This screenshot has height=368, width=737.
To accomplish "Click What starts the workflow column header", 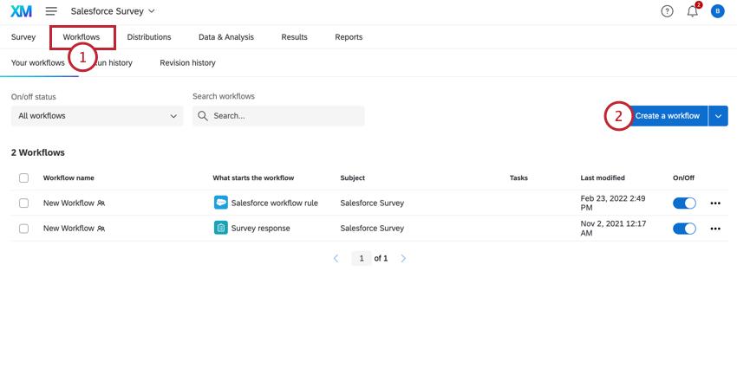I will [x=253, y=178].
